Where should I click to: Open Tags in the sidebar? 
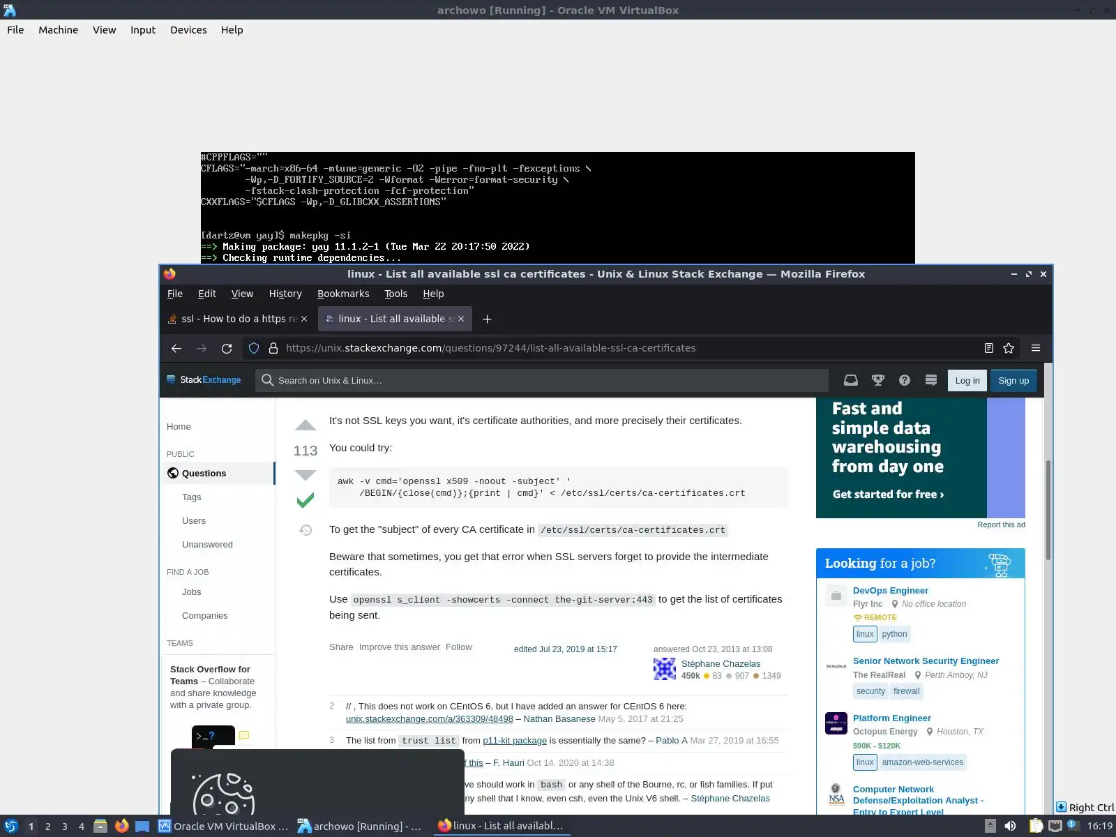click(x=191, y=497)
